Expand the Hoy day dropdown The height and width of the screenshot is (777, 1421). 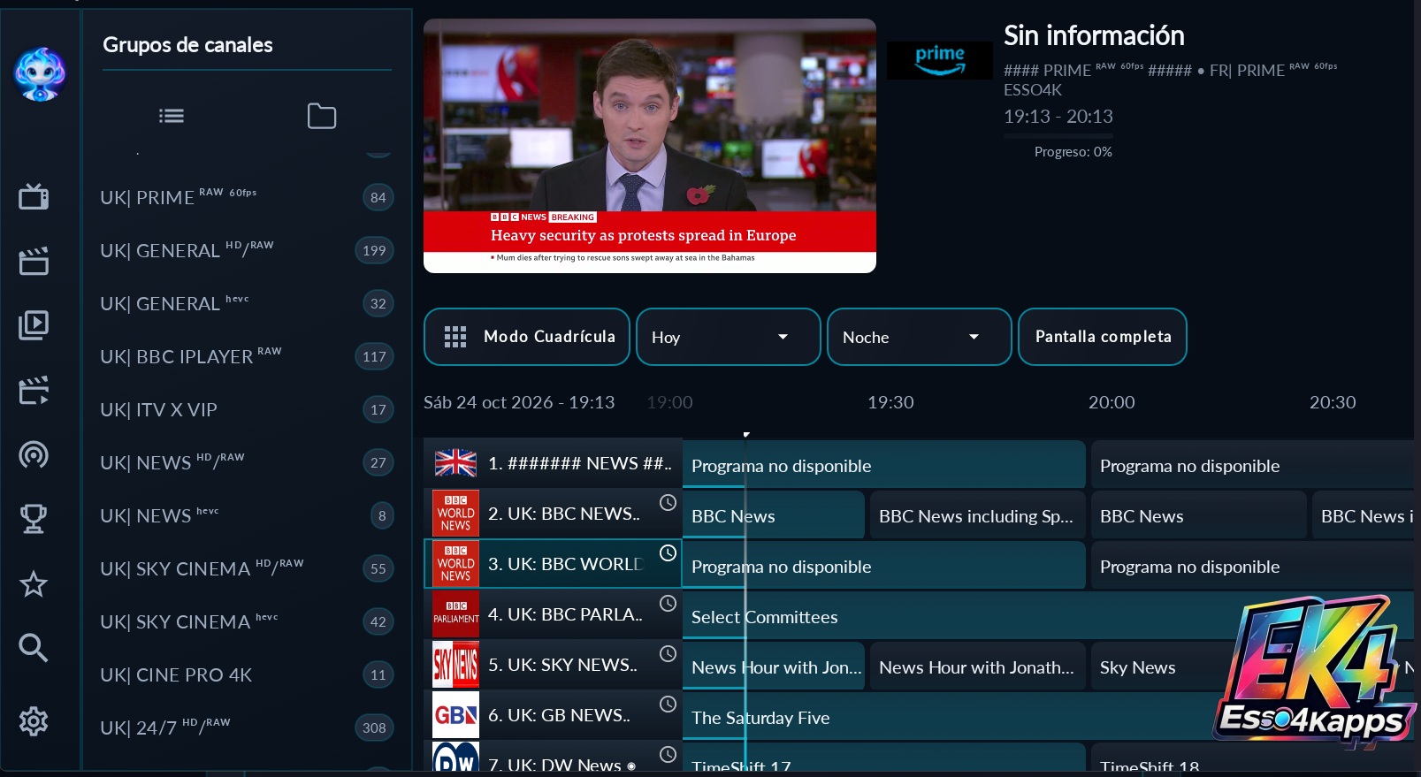tap(729, 337)
